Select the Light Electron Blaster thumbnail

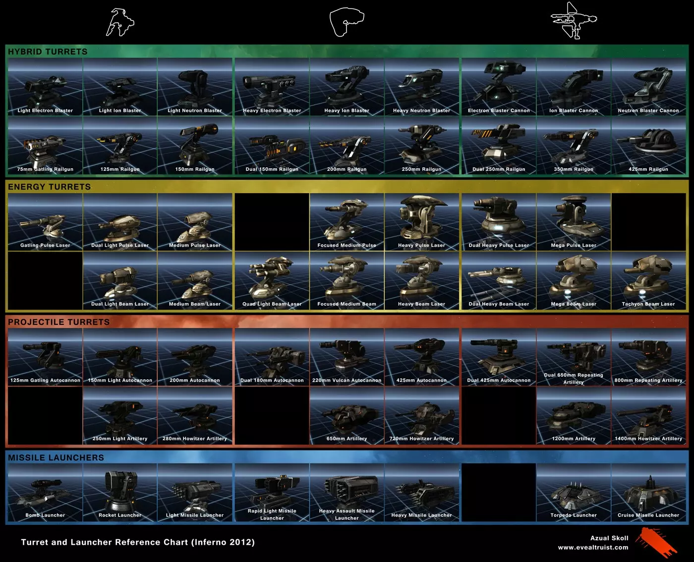pos(45,87)
